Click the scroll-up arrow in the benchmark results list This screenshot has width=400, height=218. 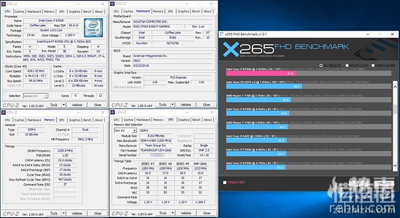pos(395,87)
